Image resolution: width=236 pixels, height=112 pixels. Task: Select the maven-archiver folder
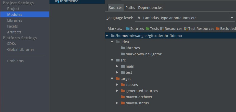click(x=139, y=97)
